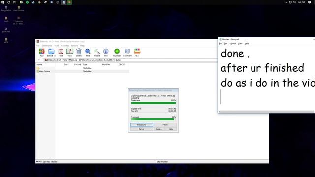315x177 pixels.
Task: Sort by the Type column header
Action: click(x=85, y=64)
